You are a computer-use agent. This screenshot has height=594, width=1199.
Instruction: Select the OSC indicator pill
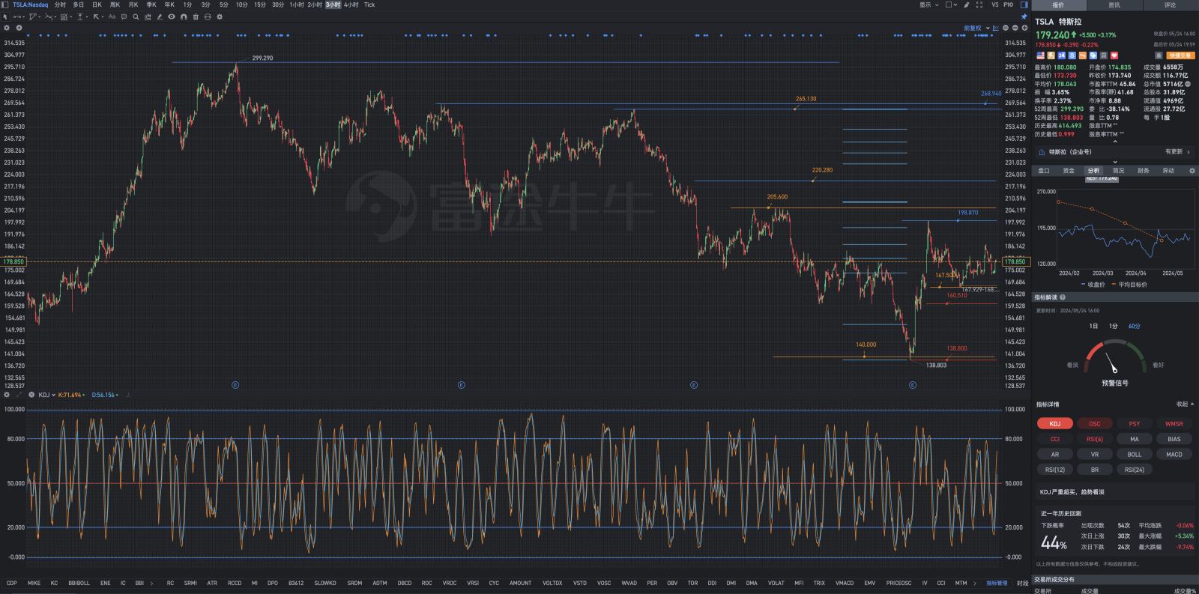click(x=1095, y=424)
